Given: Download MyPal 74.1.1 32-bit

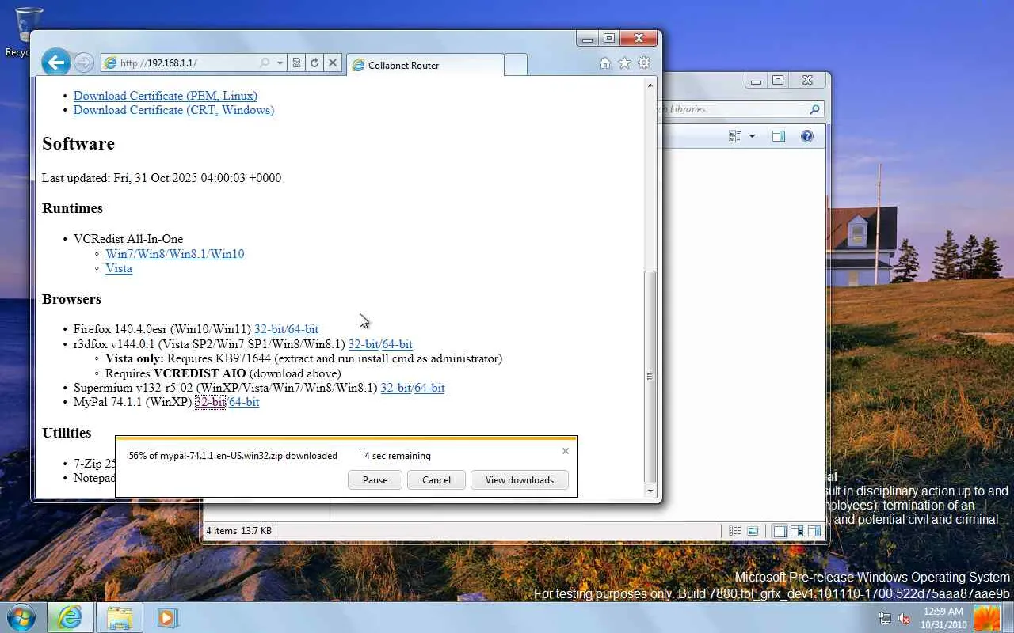Looking at the screenshot, I should click(210, 402).
